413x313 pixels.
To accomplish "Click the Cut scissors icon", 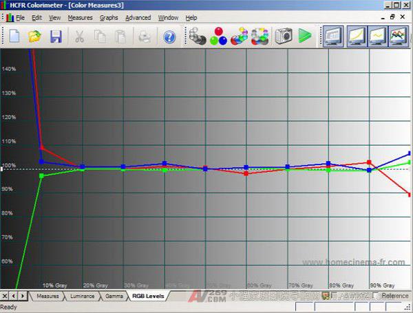I will point(80,36).
